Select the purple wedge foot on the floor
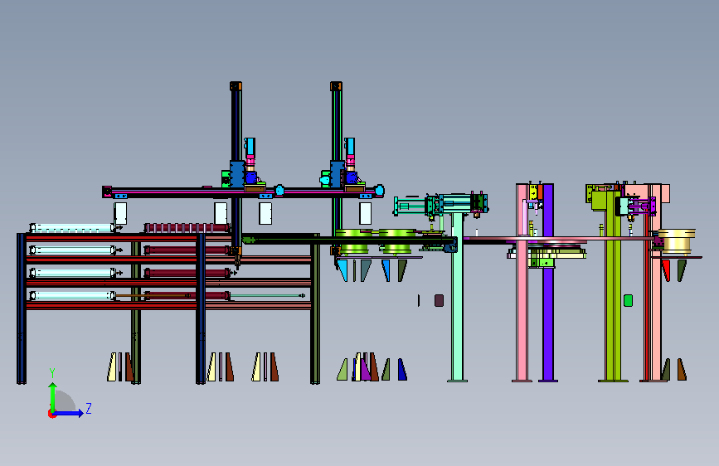The width and height of the screenshot is (719, 466). tap(365, 370)
